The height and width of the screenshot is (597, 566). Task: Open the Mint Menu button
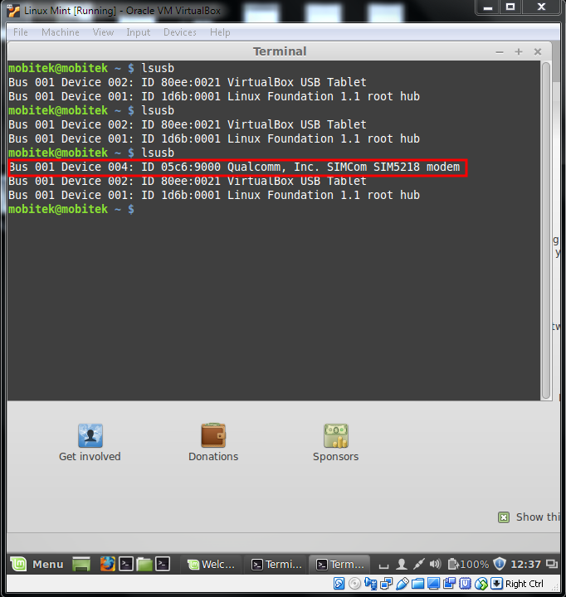click(37, 564)
